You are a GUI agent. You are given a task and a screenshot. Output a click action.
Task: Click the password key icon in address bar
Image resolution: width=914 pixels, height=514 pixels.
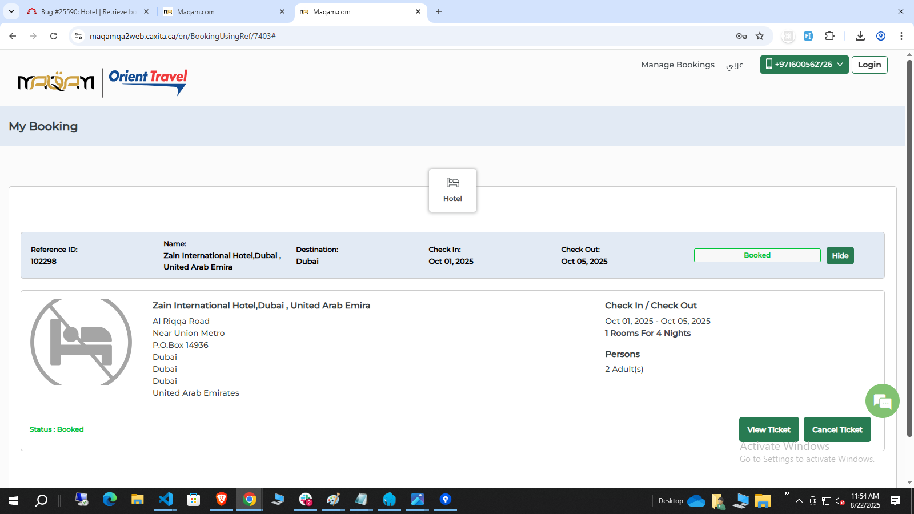741,36
